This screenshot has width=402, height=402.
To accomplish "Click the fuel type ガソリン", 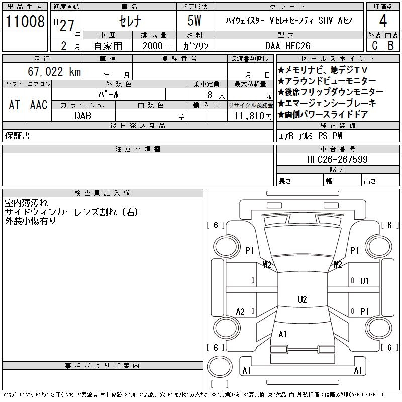I will coord(195,46).
